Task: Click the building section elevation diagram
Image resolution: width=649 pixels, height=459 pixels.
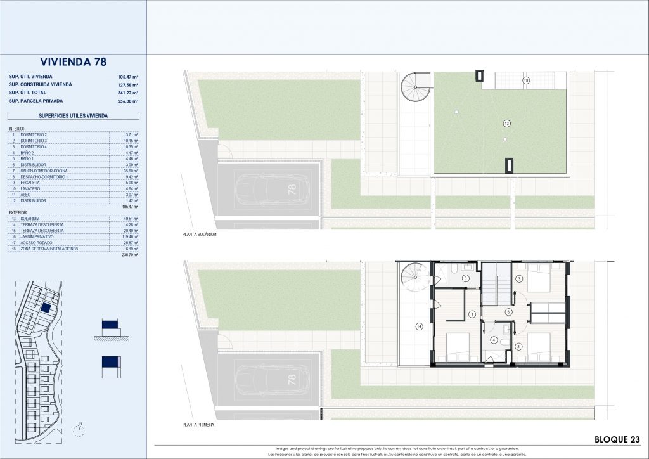Action: [110, 326]
